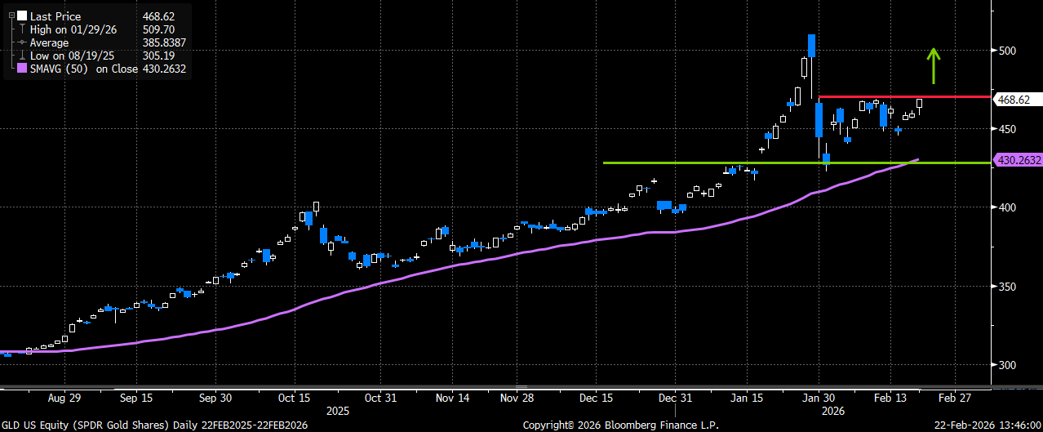Click the 2025 year label on time axis
Image resolution: width=1043 pixels, height=432 pixels.
click(337, 411)
